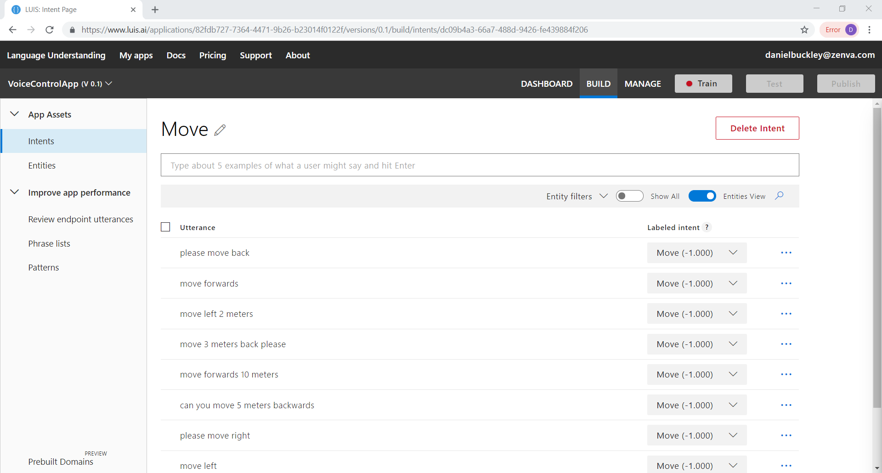Open the options menu for 'move forwards'

pyautogui.click(x=786, y=283)
